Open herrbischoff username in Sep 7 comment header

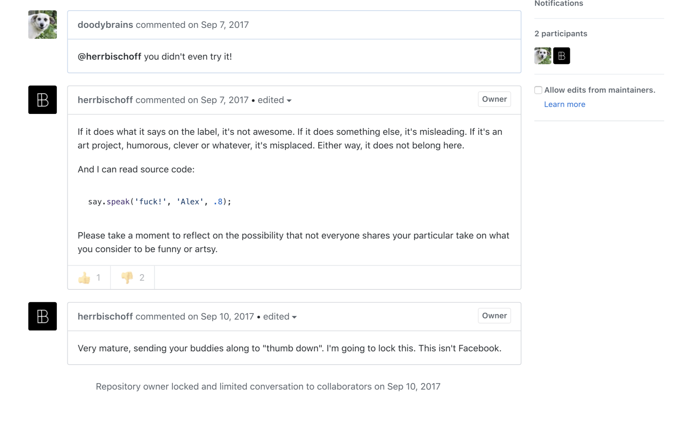click(x=105, y=100)
